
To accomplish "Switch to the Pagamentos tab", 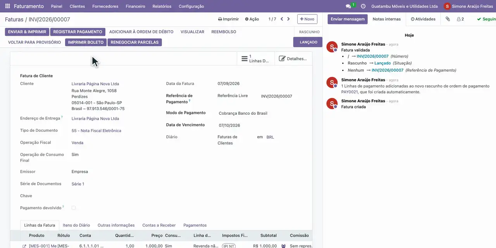I will point(195,225).
